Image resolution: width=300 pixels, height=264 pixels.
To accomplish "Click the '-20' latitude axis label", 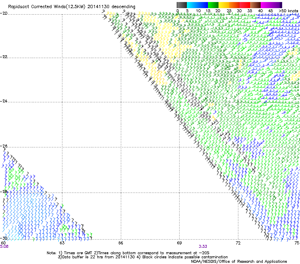I will click(4, 13).
